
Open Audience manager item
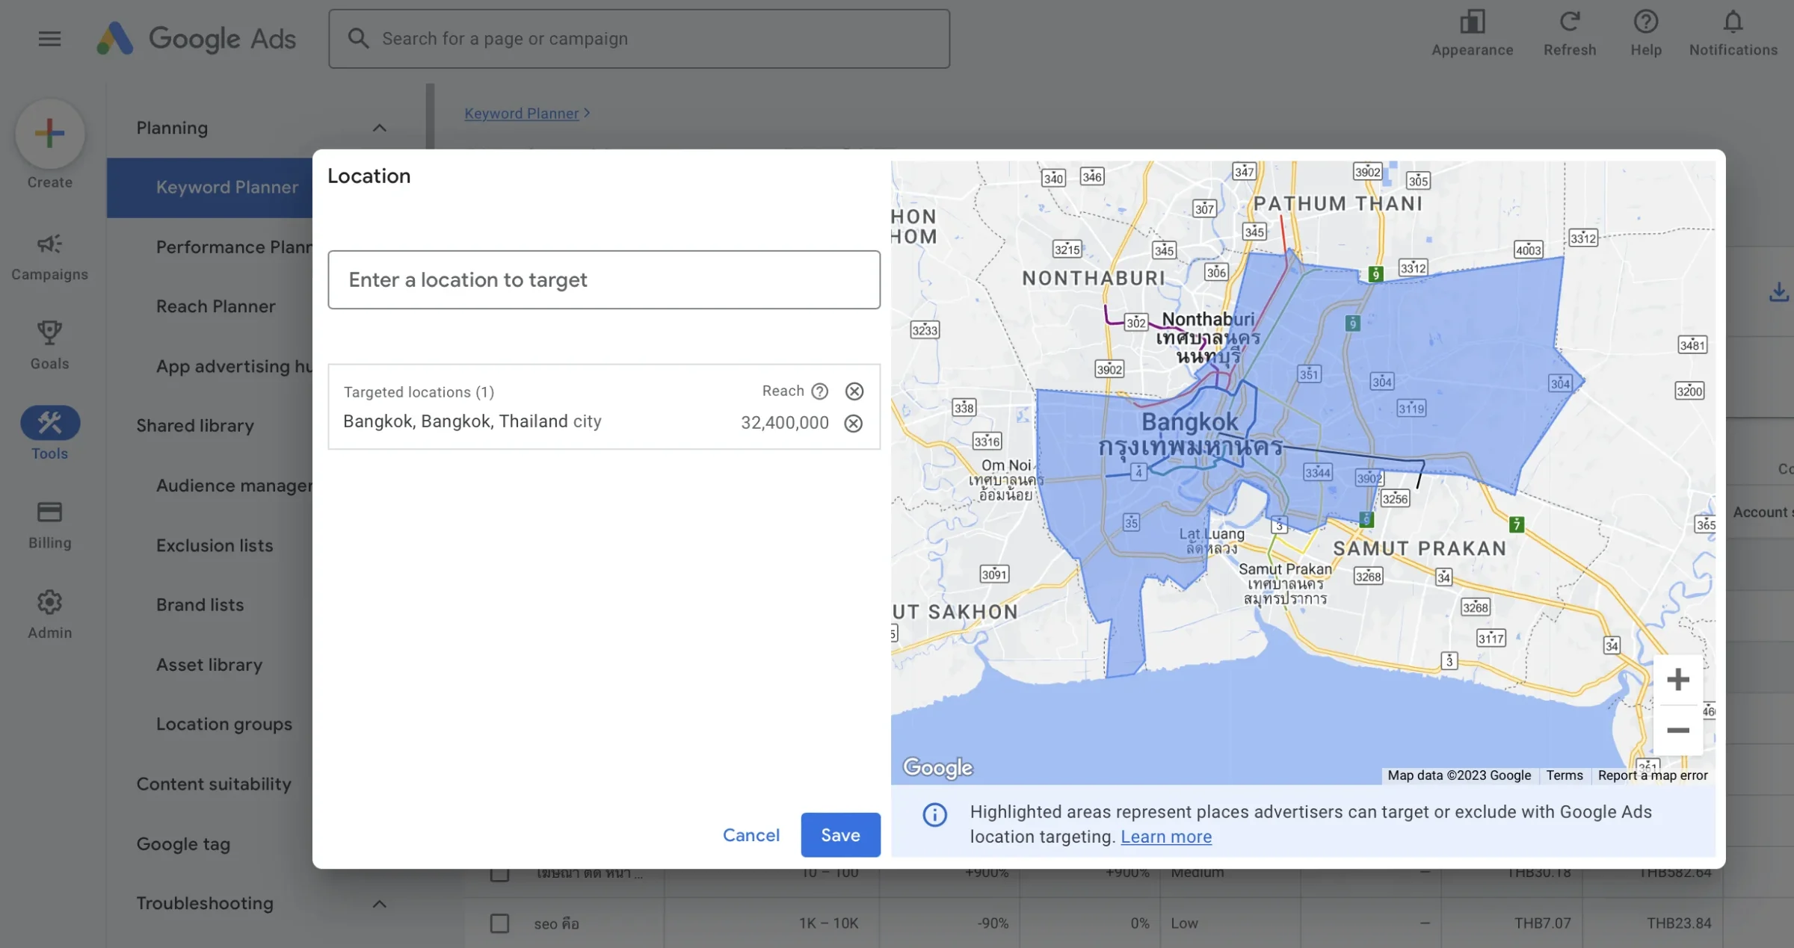pyautogui.click(x=233, y=486)
